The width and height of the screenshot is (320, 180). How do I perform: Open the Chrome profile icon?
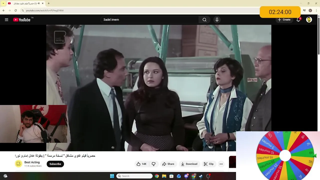[x=310, y=10]
